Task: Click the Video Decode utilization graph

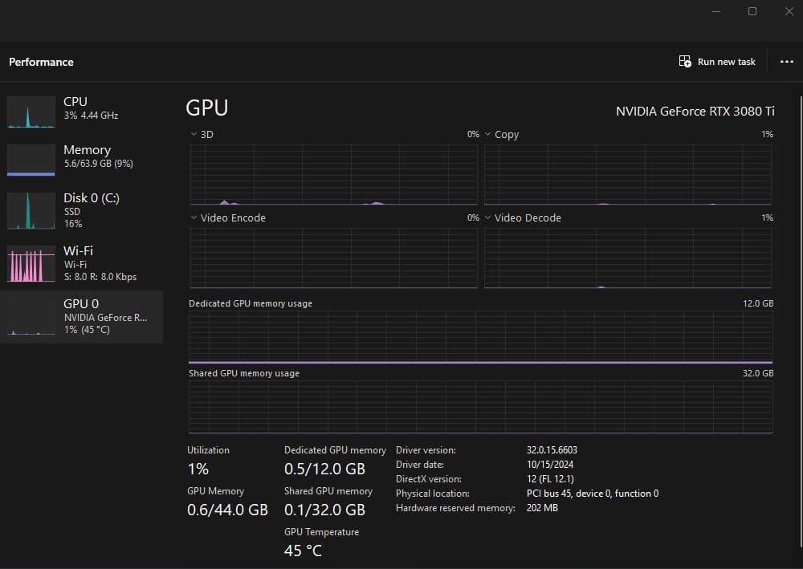Action: point(628,258)
